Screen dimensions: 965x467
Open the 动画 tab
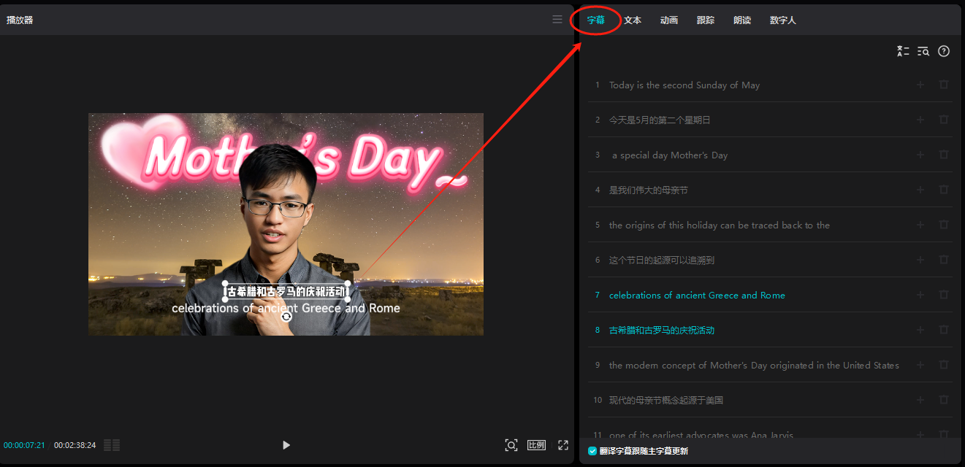click(x=669, y=20)
